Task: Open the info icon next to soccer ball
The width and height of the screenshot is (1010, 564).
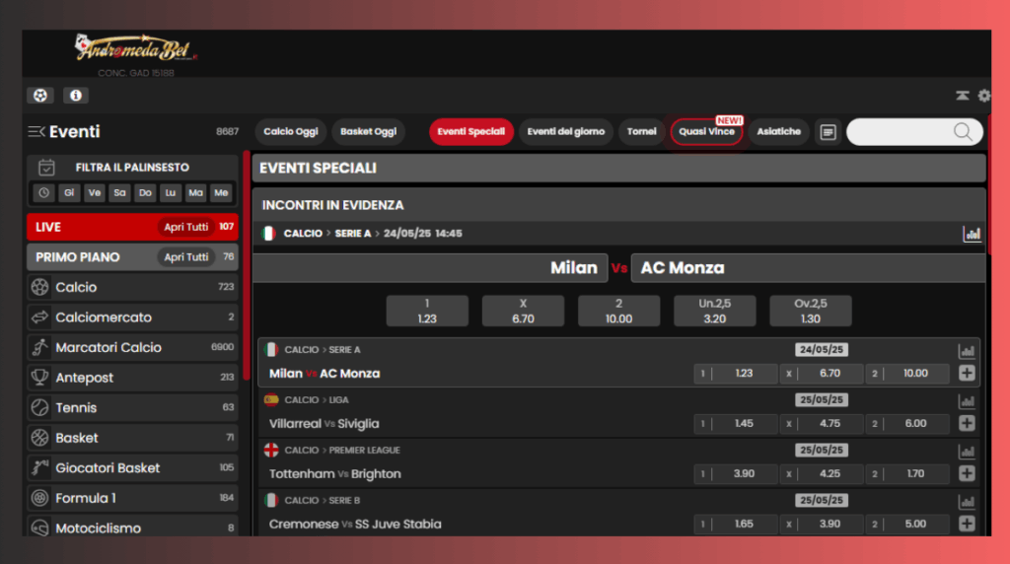Action: click(76, 96)
